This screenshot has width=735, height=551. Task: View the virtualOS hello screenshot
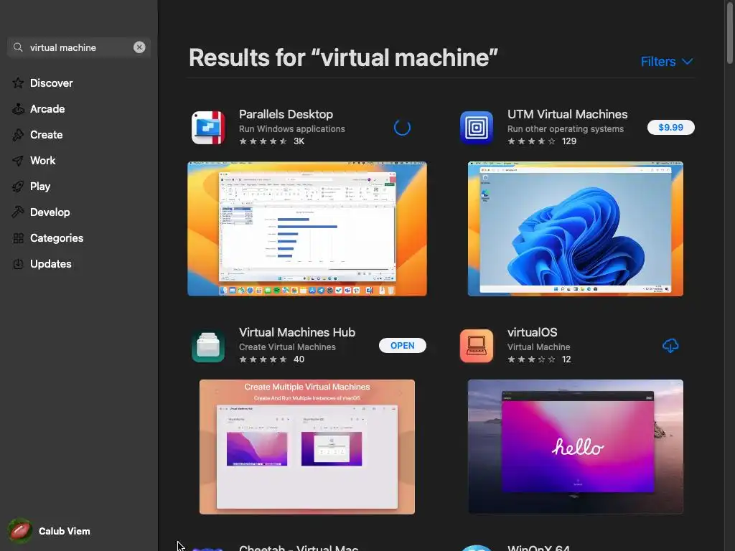(x=575, y=447)
